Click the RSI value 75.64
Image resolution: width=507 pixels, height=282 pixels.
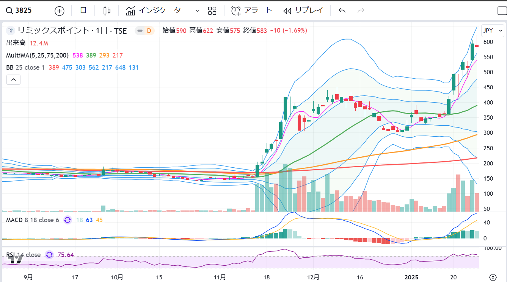click(x=66, y=255)
